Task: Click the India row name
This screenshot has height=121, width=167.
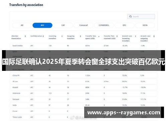Action: point(14,105)
